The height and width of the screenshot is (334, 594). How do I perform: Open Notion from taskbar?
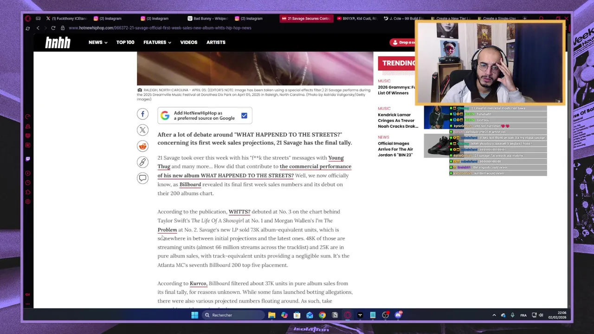pyautogui.click(x=335, y=315)
